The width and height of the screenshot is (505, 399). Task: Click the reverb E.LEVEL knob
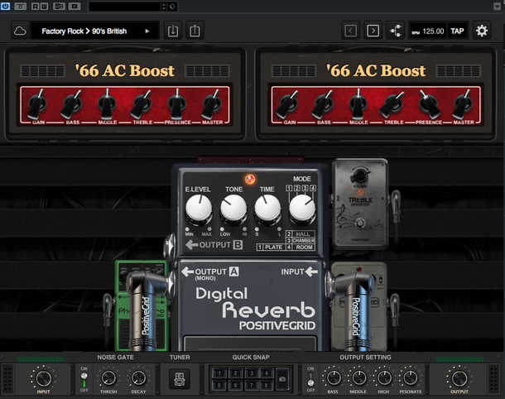tap(199, 209)
